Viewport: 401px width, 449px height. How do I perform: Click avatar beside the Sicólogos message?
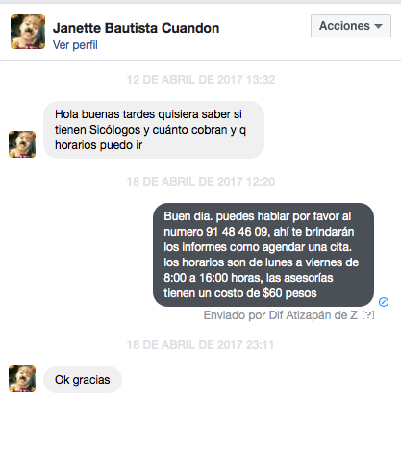(22, 144)
